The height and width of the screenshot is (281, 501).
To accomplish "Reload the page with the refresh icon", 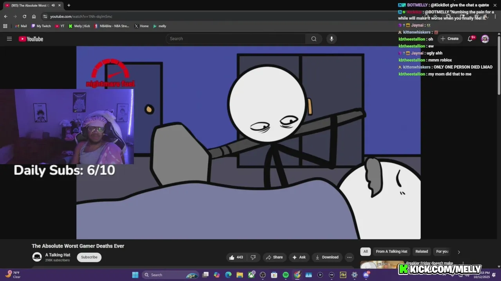I will (24, 16).
